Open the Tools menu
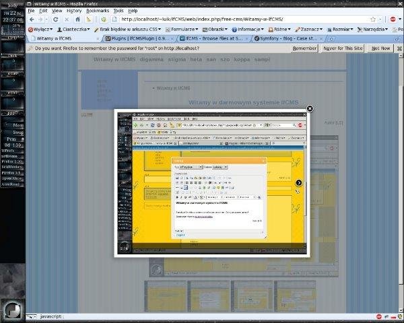 pos(119,11)
